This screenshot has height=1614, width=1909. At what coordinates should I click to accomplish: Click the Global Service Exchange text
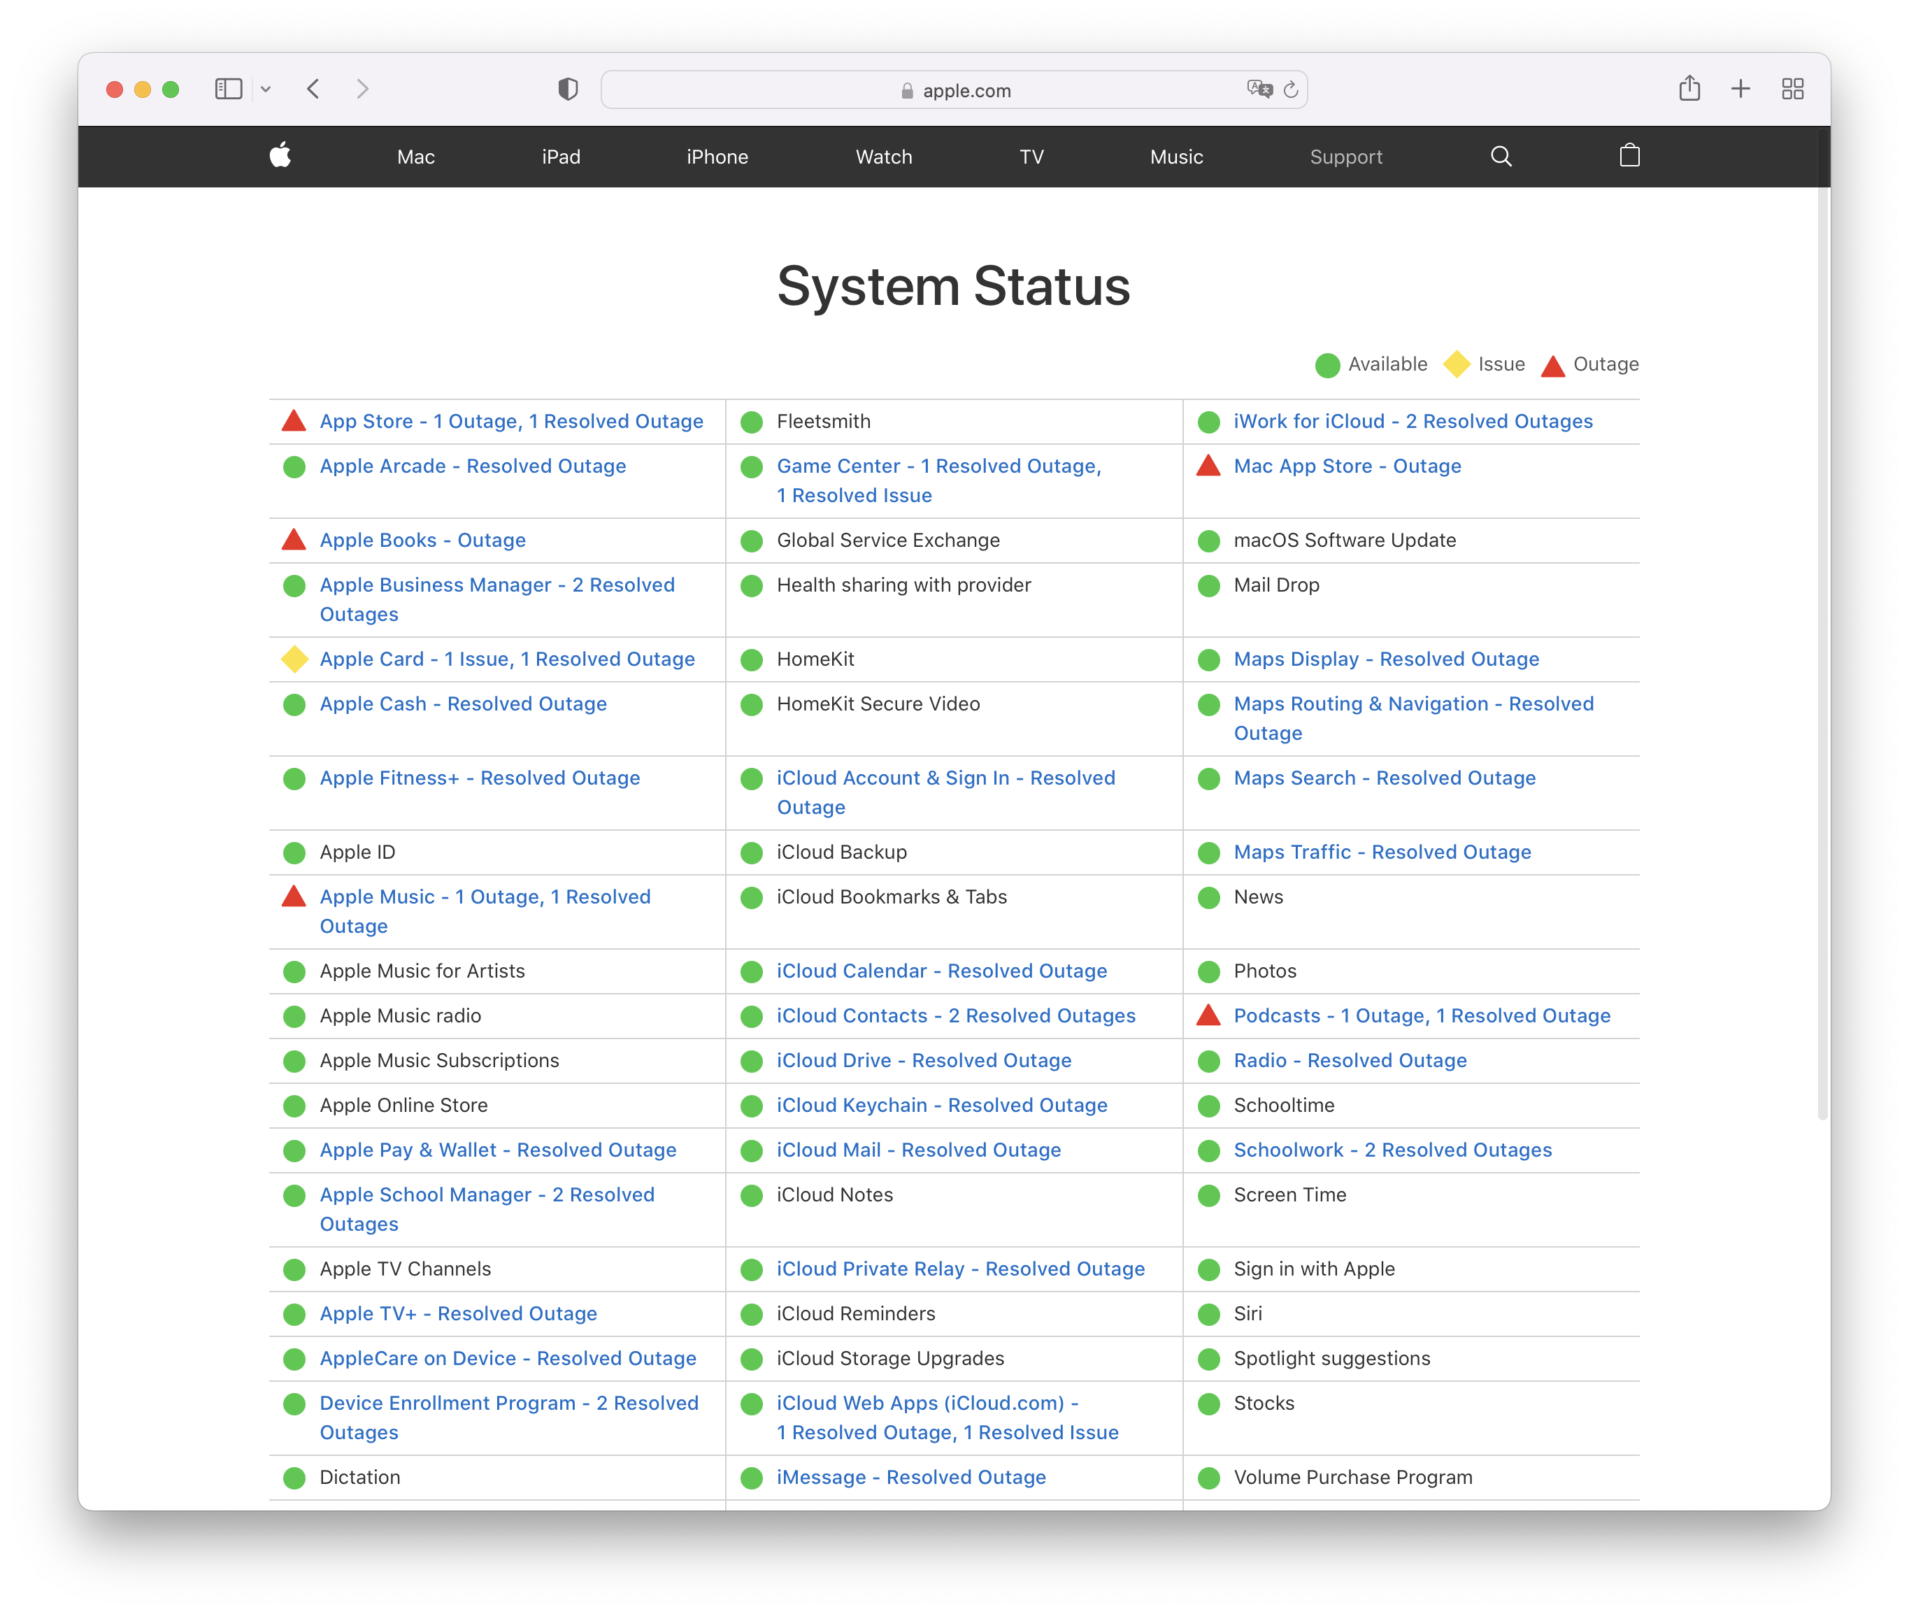point(888,540)
